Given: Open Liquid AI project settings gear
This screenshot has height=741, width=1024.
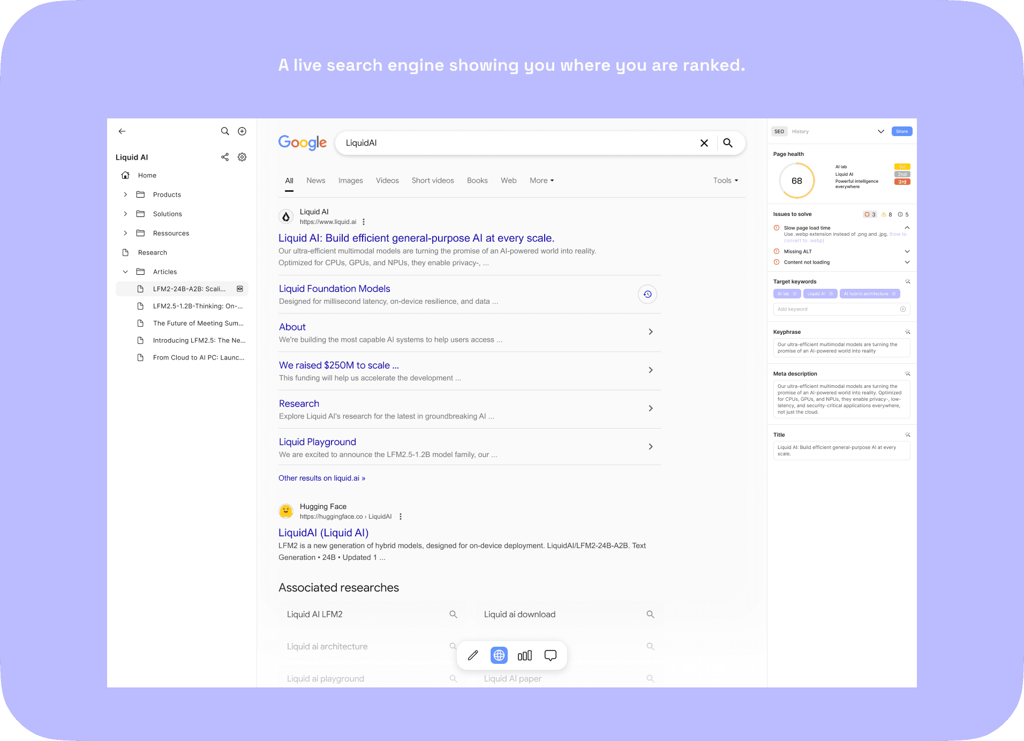Looking at the screenshot, I should tap(242, 157).
